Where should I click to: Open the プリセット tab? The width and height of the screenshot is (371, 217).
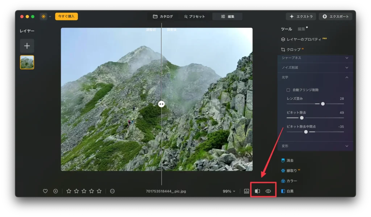(195, 16)
